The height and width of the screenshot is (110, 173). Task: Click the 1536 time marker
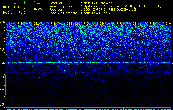click(101, 24)
